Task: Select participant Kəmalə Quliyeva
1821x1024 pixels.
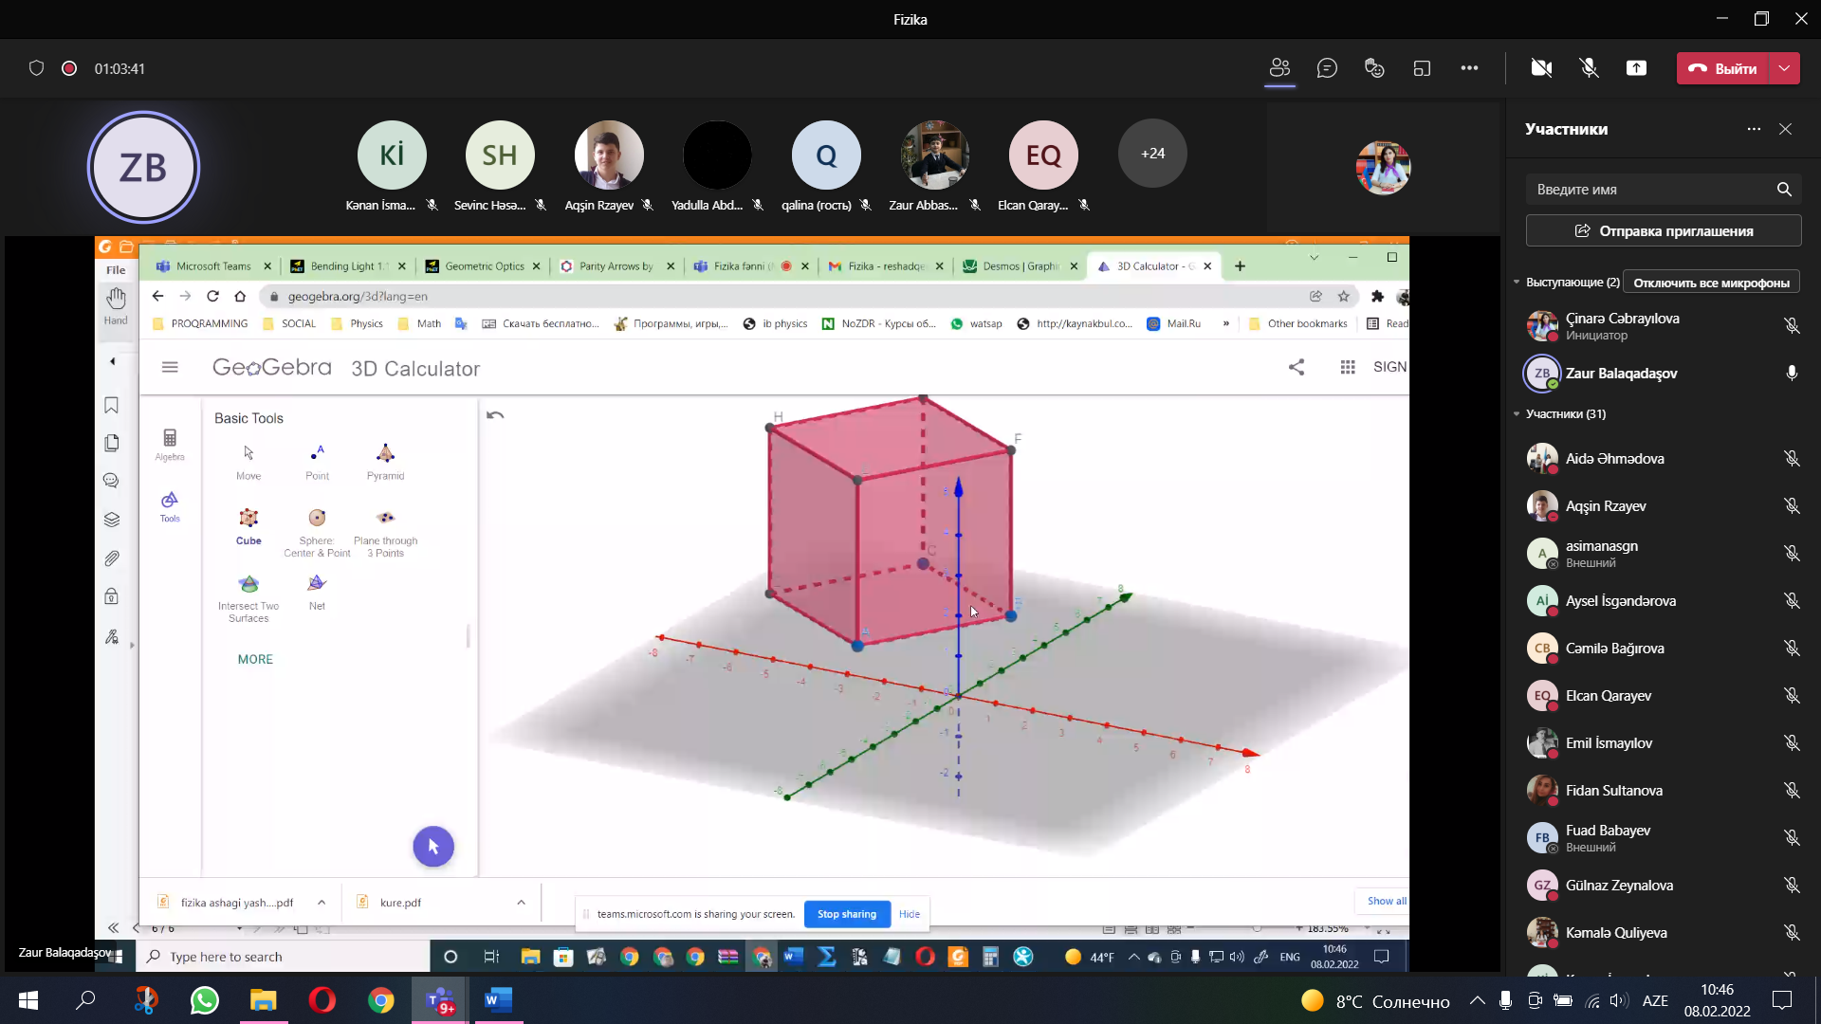Action: [x=1663, y=933]
